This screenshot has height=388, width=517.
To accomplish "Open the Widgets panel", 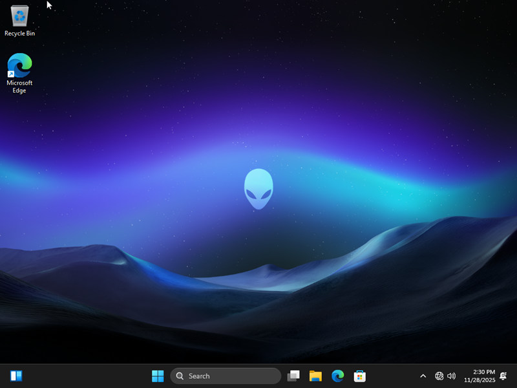I will 16,376.
